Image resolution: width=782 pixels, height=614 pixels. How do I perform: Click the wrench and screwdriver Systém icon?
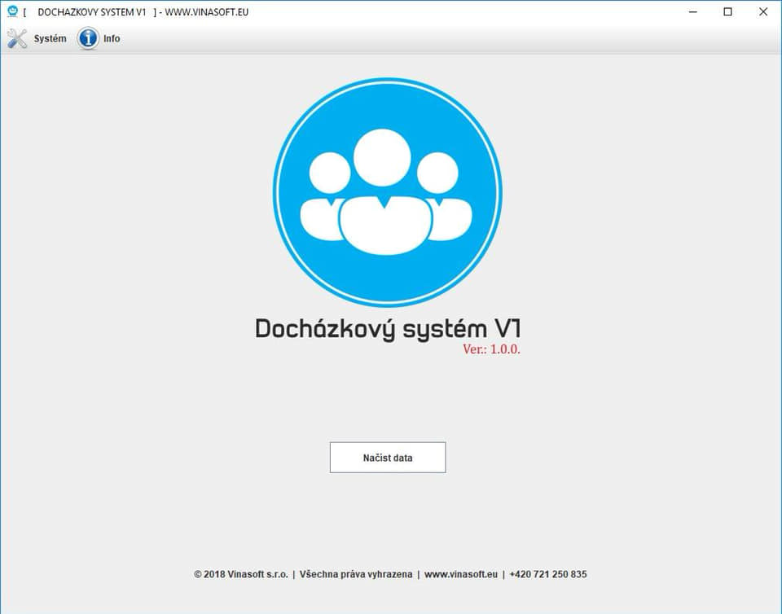click(17, 38)
